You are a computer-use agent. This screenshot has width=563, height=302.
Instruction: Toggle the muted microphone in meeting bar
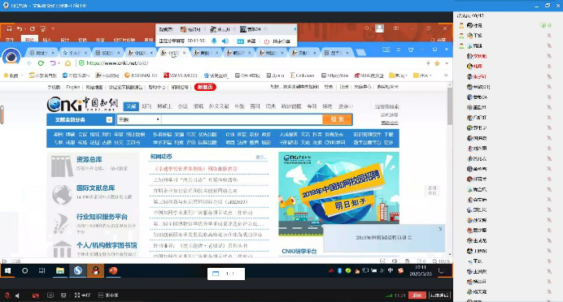click(7, 296)
